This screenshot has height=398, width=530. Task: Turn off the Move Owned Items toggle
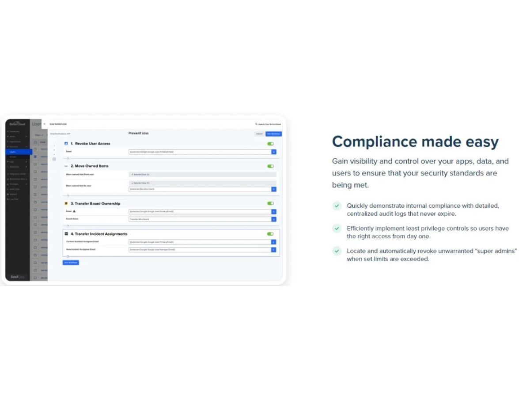pyautogui.click(x=270, y=166)
